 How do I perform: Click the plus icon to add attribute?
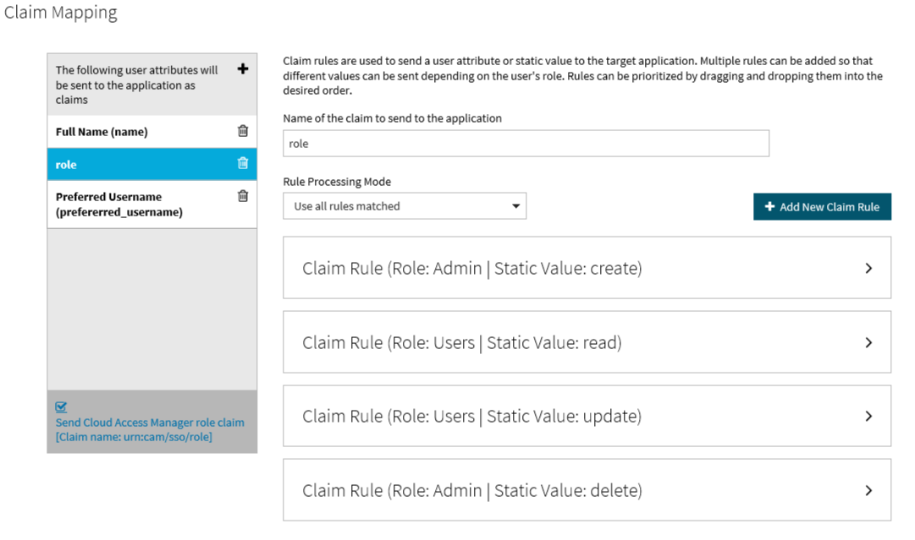pos(243,69)
